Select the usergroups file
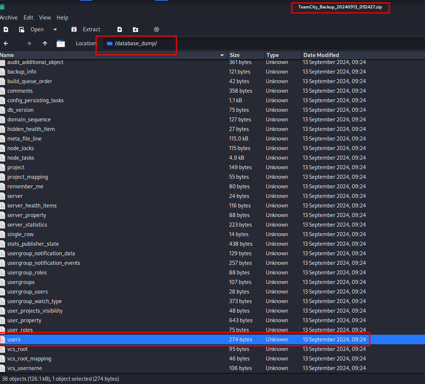This screenshot has width=425, height=384. click(x=212, y=282)
